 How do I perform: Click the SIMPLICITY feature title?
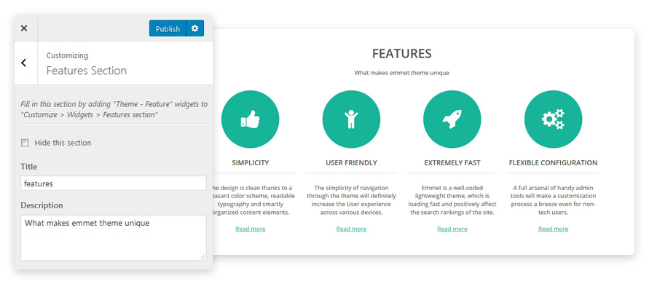(251, 162)
